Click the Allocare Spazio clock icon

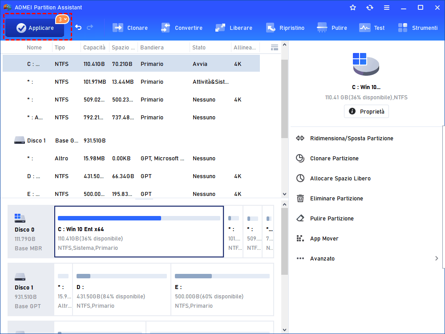(300, 178)
